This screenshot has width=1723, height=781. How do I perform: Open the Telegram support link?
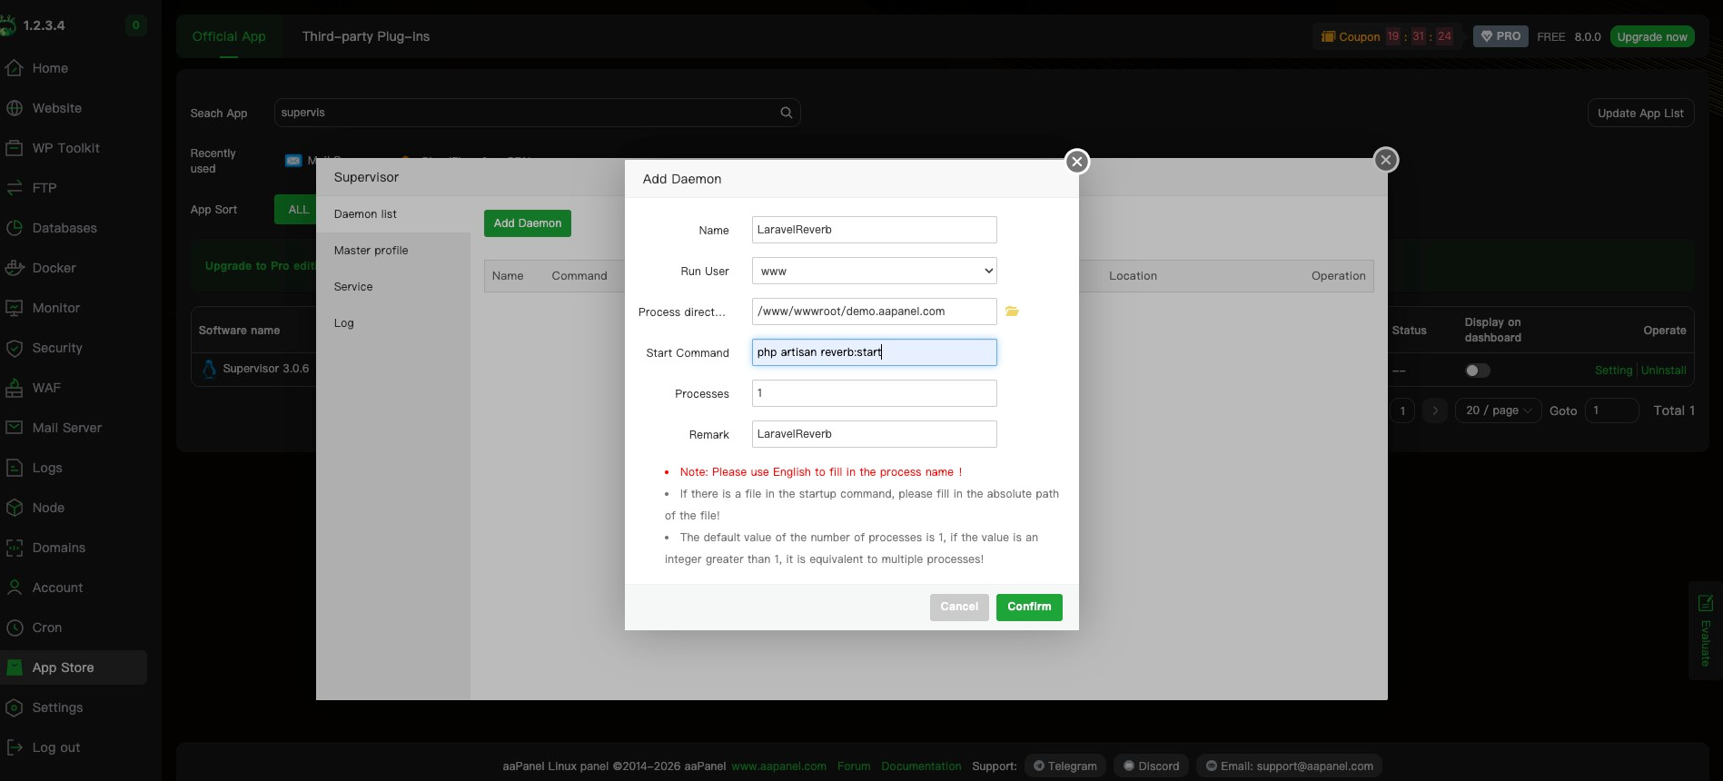coord(1065,766)
